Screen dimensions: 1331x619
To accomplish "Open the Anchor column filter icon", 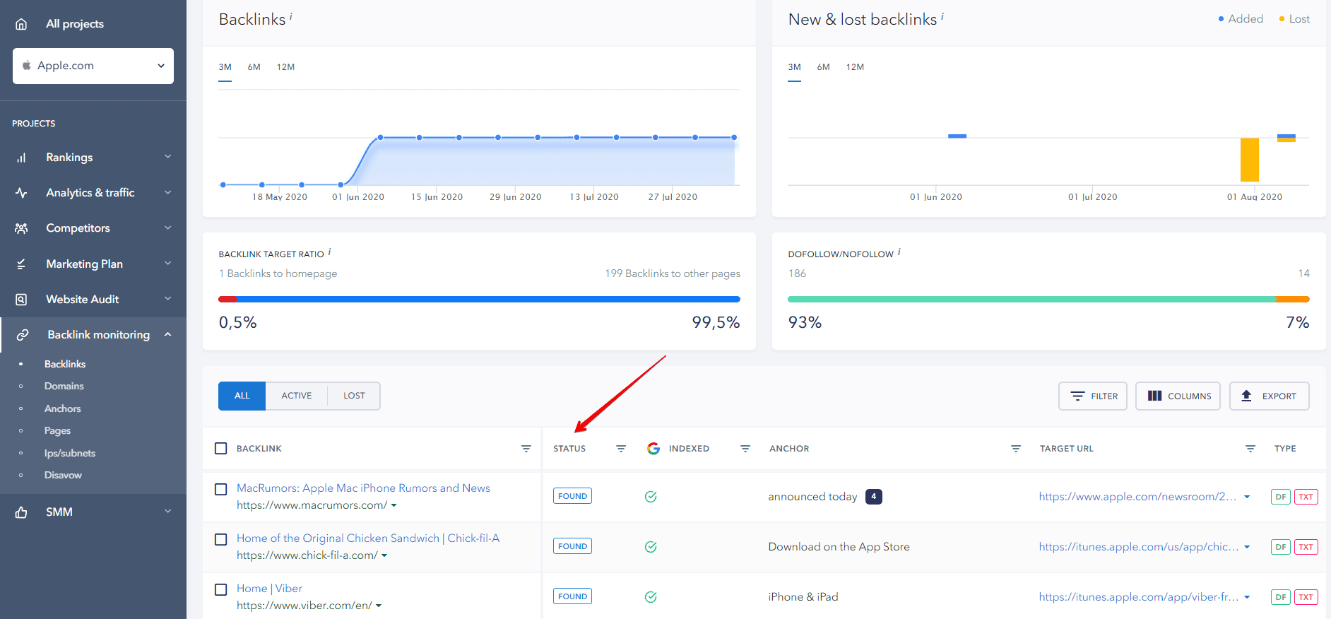I will (x=1016, y=449).
